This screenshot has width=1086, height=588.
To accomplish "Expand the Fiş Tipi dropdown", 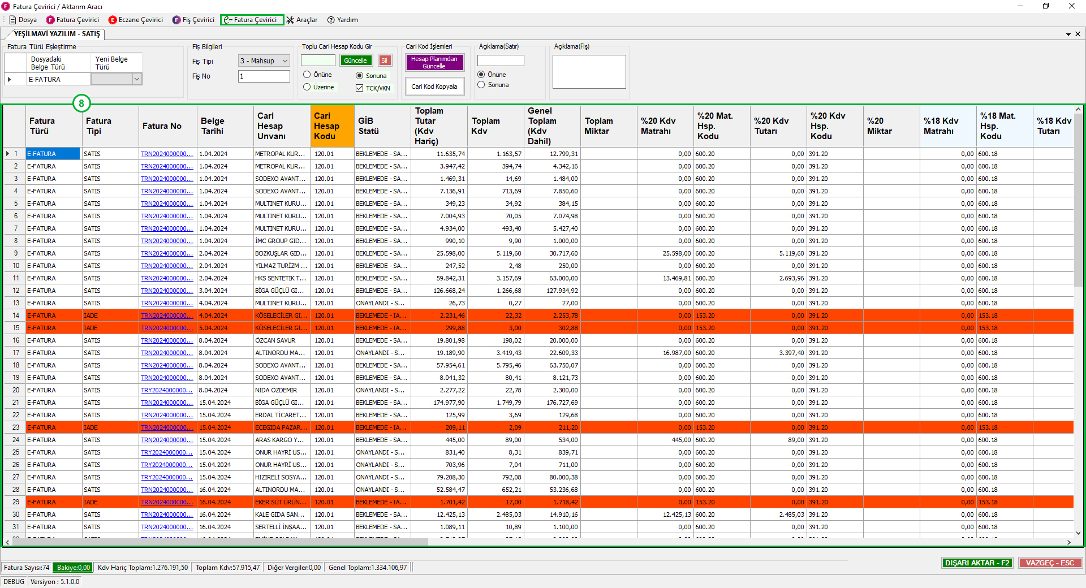I will [x=285, y=61].
